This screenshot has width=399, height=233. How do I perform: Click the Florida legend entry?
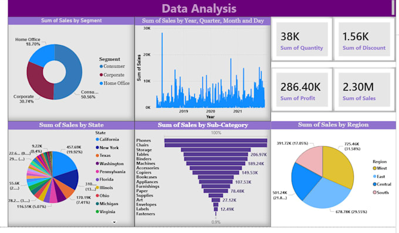point(104,180)
